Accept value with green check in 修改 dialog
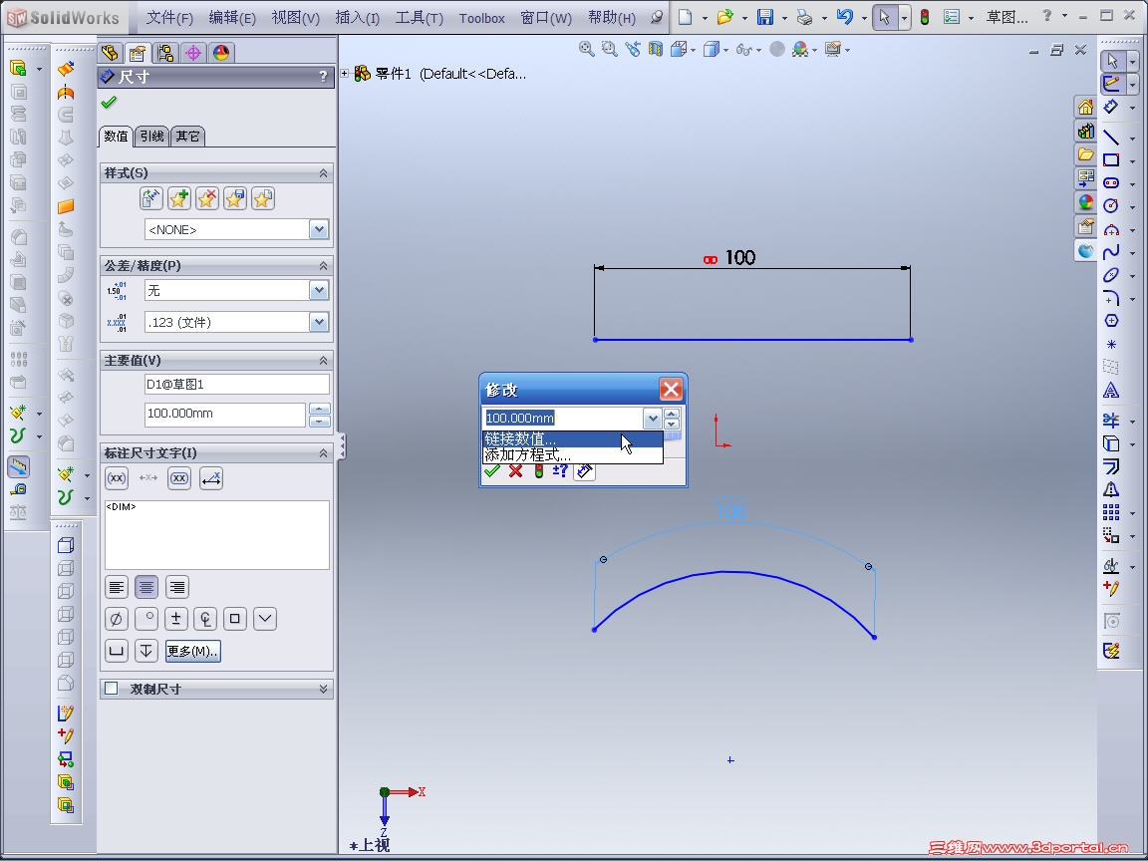Viewport: 1148px width, 861px height. tap(492, 470)
